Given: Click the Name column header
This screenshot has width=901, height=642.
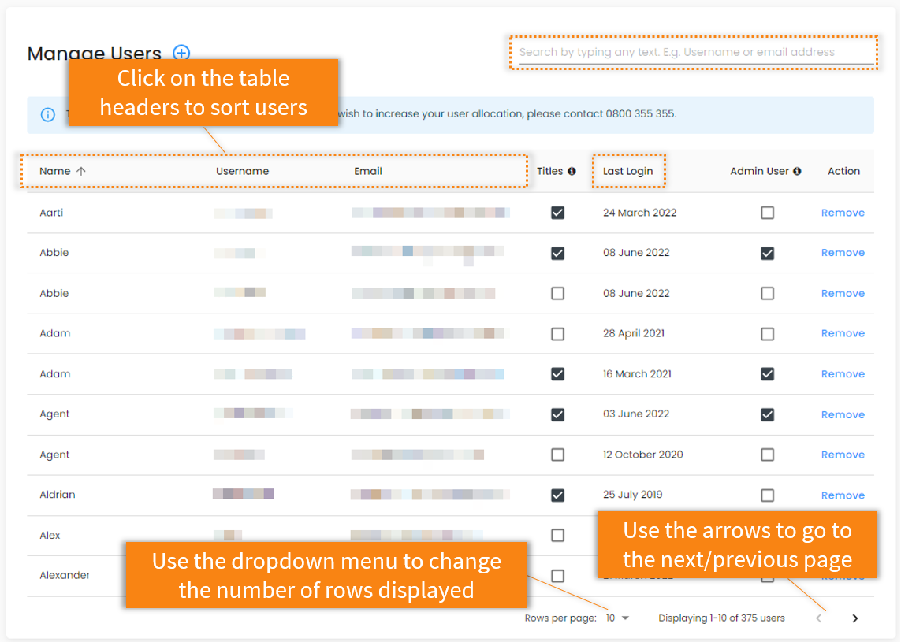Looking at the screenshot, I should click(x=55, y=171).
